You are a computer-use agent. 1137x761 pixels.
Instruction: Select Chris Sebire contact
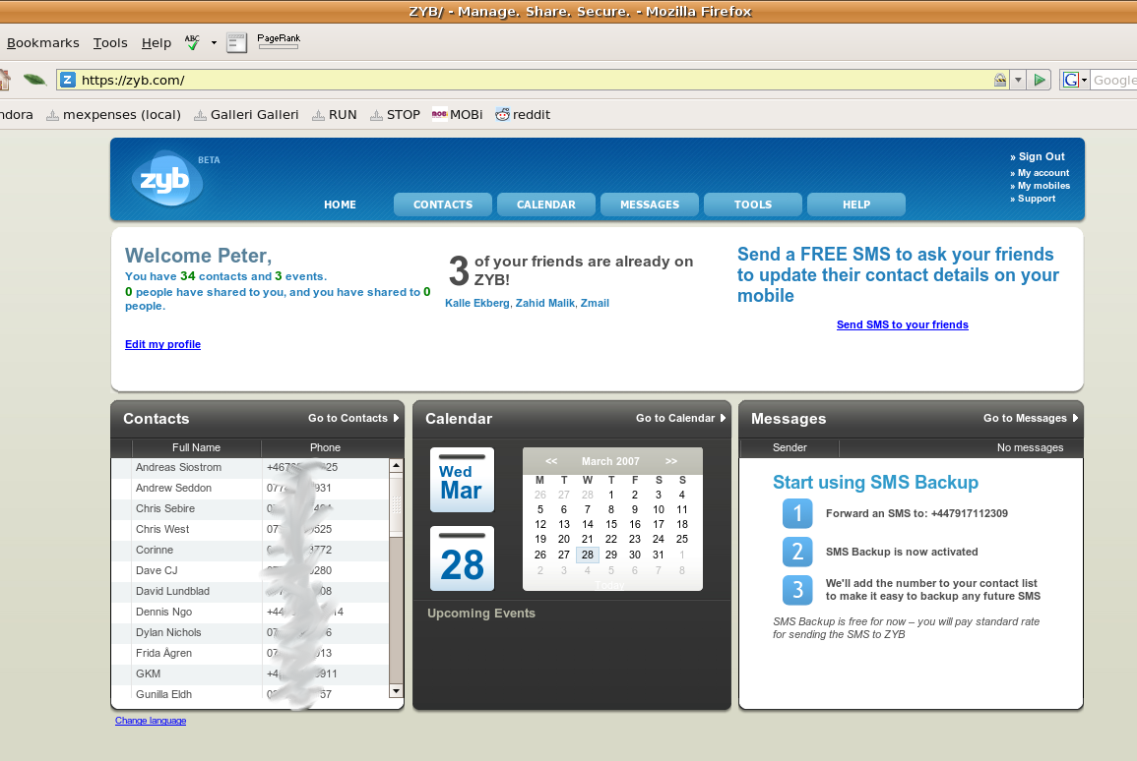(250, 509)
